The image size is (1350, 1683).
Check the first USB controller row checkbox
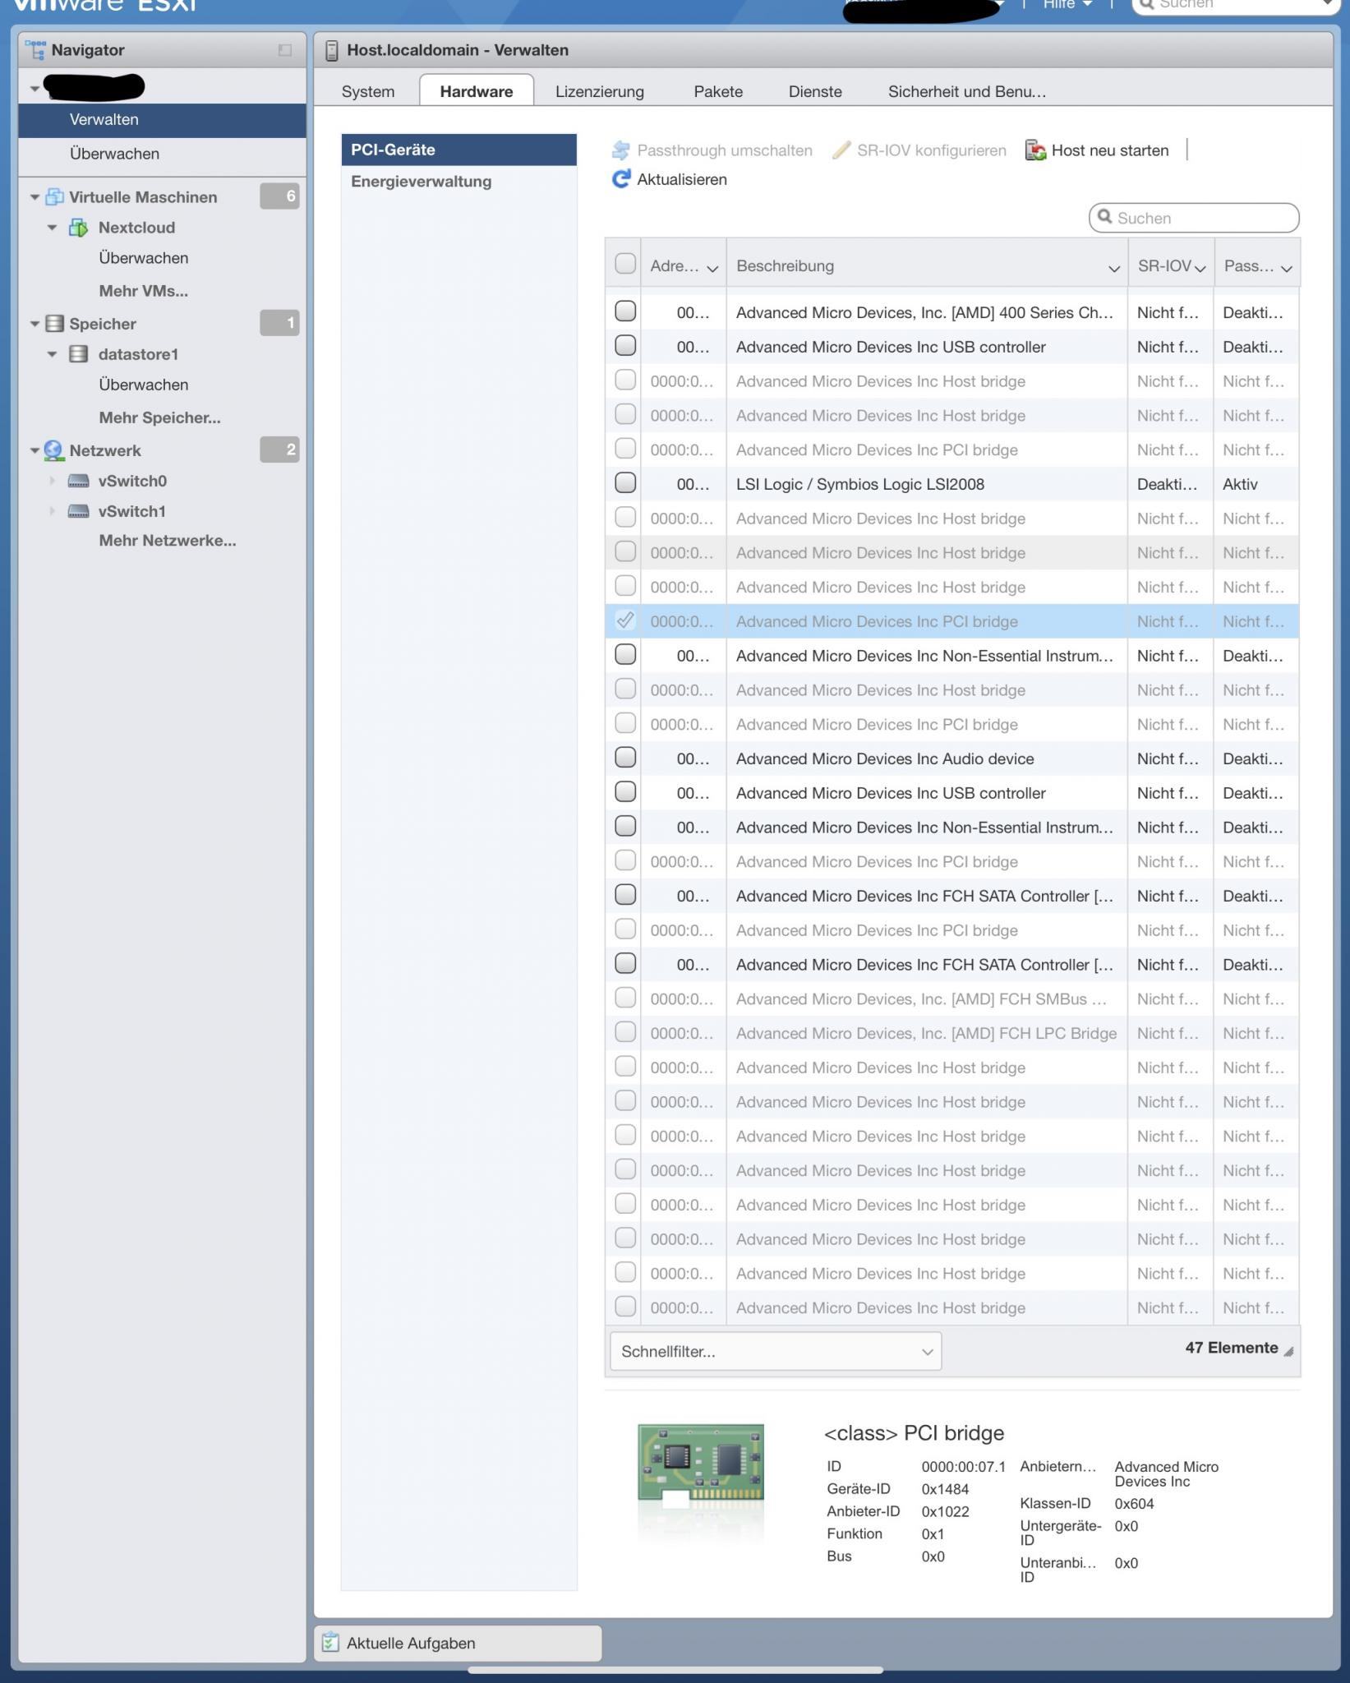click(x=625, y=346)
